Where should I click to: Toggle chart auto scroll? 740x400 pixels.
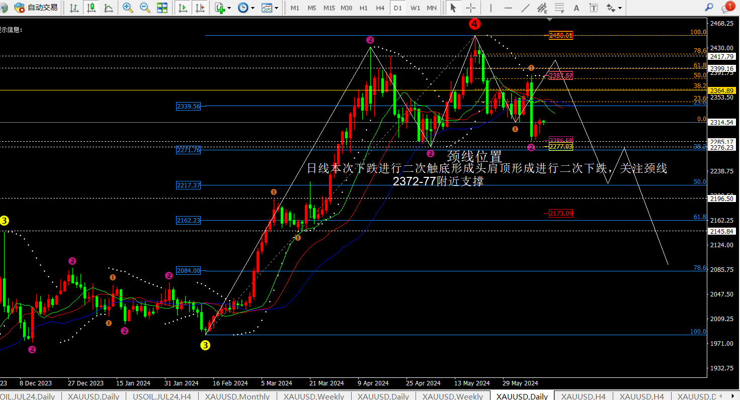pos(183,8)
